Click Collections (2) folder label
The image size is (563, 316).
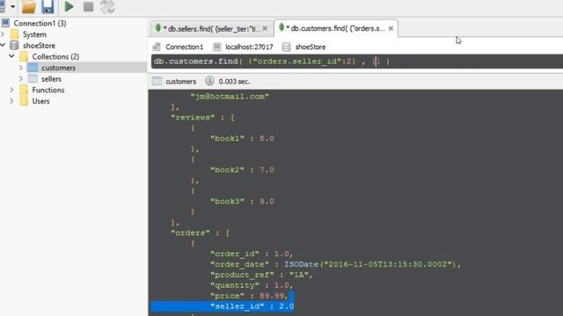coord(55,56)
